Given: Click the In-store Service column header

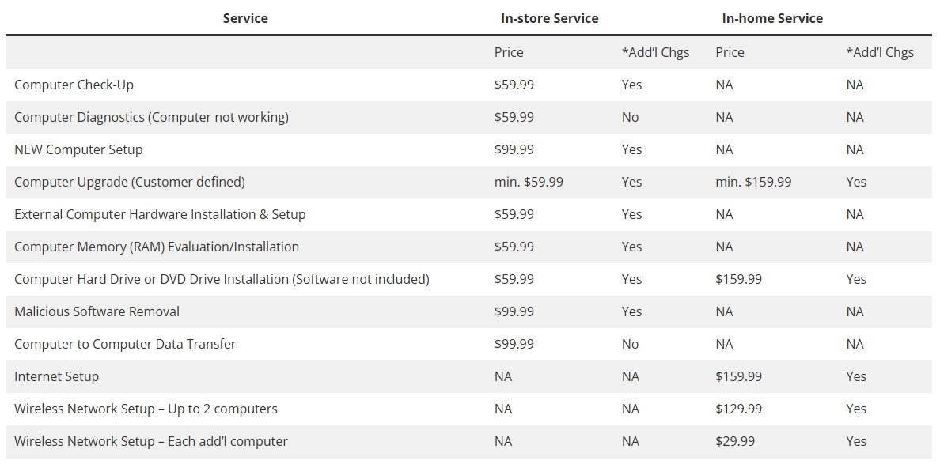Looking at the screenshot, I should pos(549,18).
